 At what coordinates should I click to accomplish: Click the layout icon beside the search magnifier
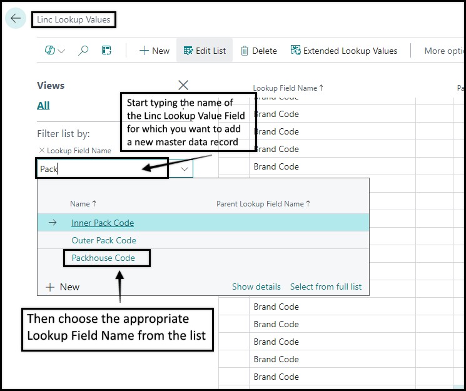pyautogui.click(x=106, y=51)
